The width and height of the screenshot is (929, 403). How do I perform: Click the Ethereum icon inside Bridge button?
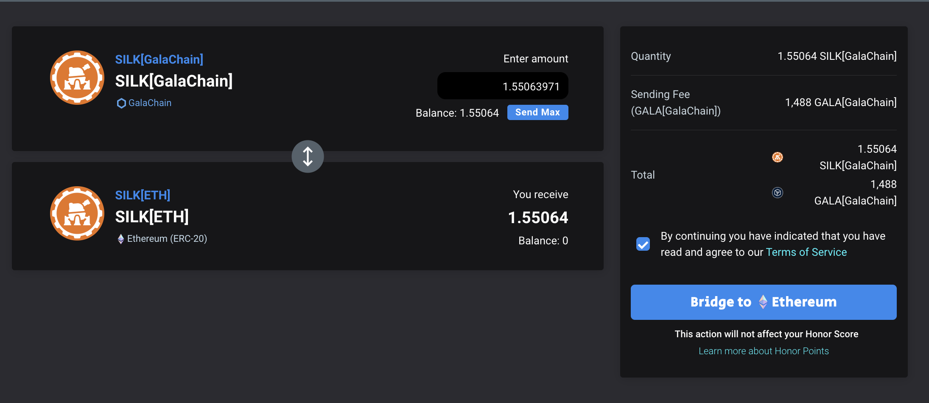(763, 302)
